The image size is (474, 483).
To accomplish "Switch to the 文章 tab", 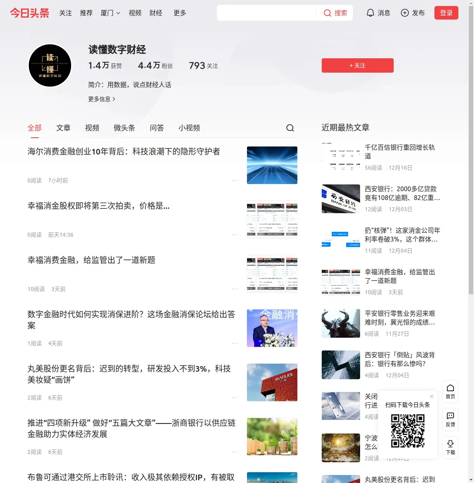I will (64, 128).
